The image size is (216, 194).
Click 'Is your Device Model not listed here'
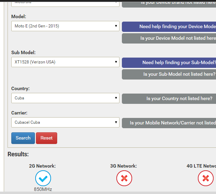point(169,38)
